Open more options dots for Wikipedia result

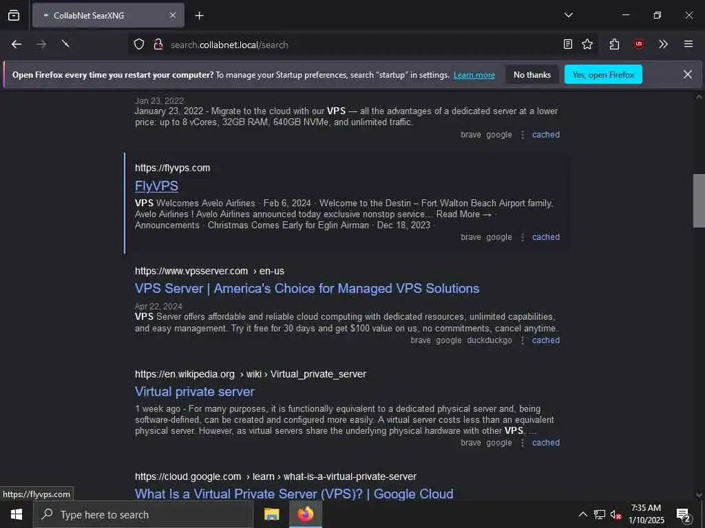[x=523, y=443]
